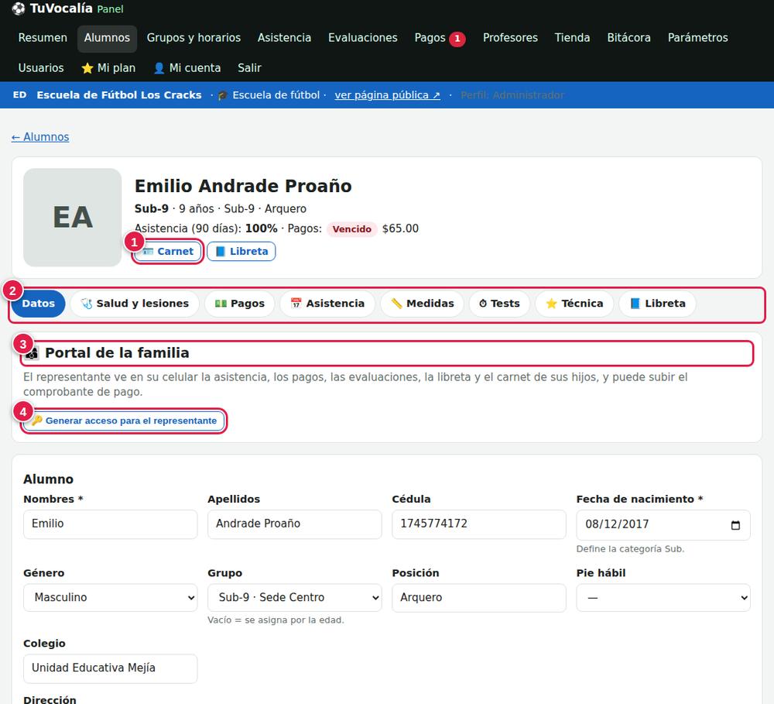Click the ruler icon on the Medidas tab
Image resolution: width=774 pixels, height=704 pixels.
point(396,304)
